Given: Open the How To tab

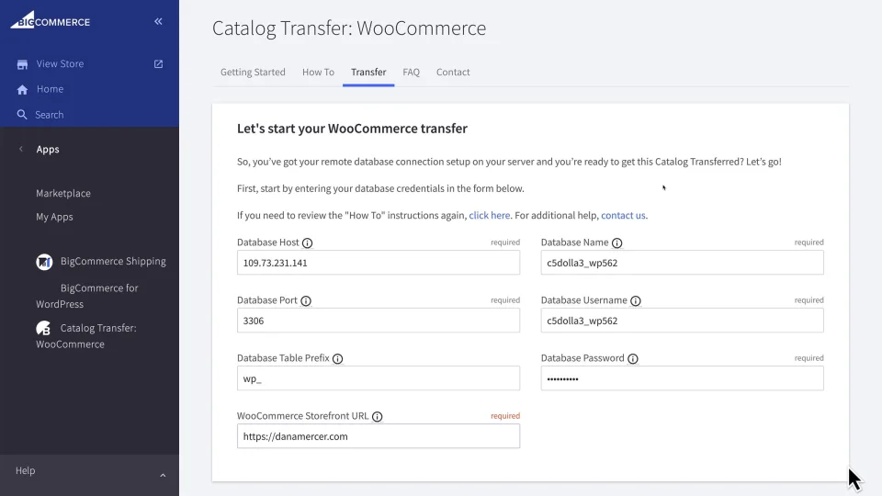Looking at the screenshot, I should point(318,73).
